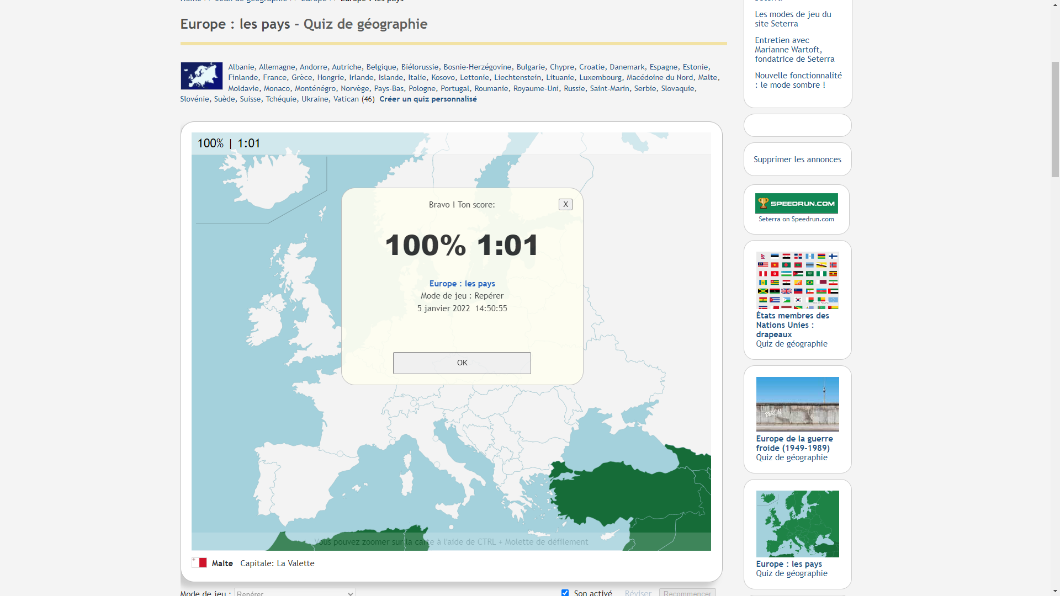1060x596 pixels.
Task: Open Nouvelle fonctionnalité : le mode sombre
Action: pos(798,80)
